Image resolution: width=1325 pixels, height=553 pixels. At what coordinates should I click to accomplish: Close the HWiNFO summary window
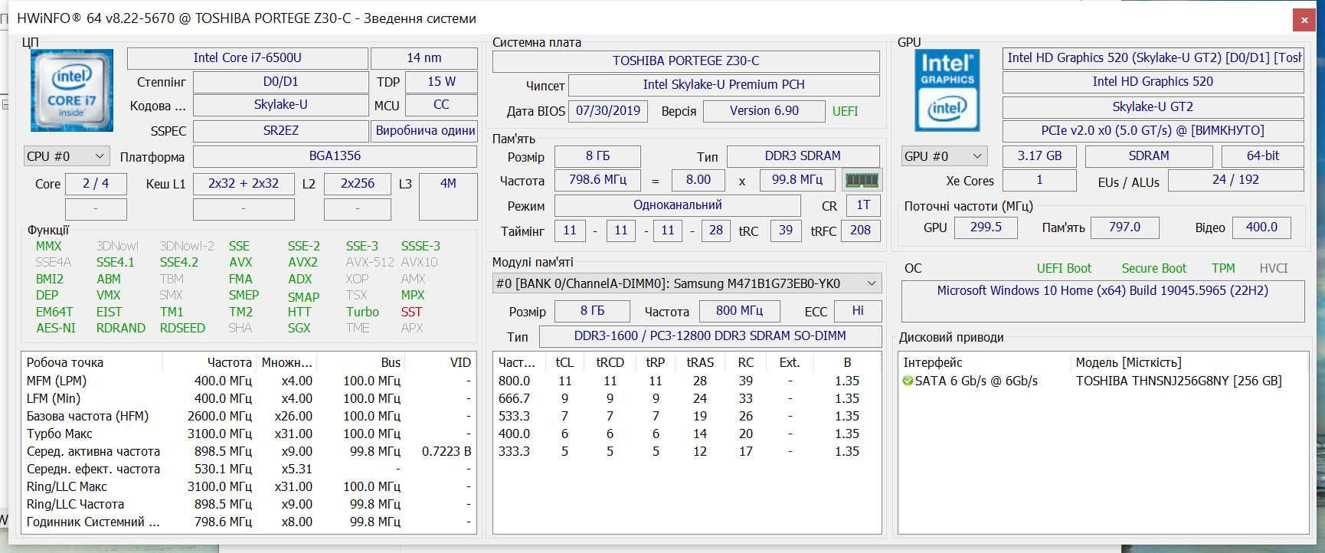click(1304, 21)
